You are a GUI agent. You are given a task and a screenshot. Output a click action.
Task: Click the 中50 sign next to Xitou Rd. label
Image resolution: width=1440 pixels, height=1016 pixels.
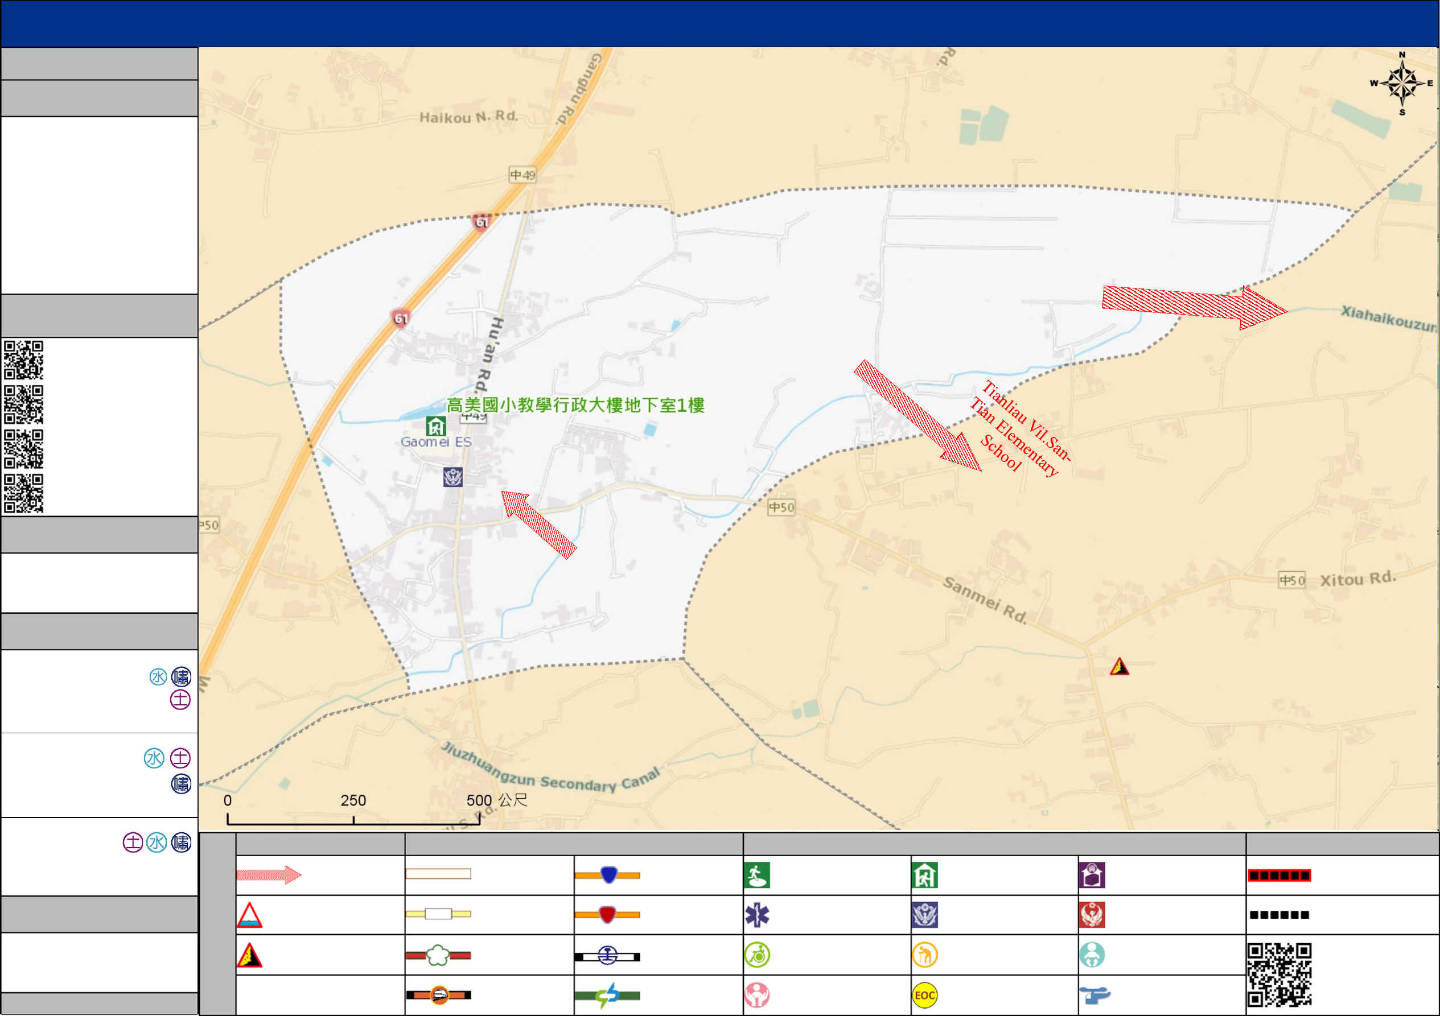click(x=1293, y=580)
